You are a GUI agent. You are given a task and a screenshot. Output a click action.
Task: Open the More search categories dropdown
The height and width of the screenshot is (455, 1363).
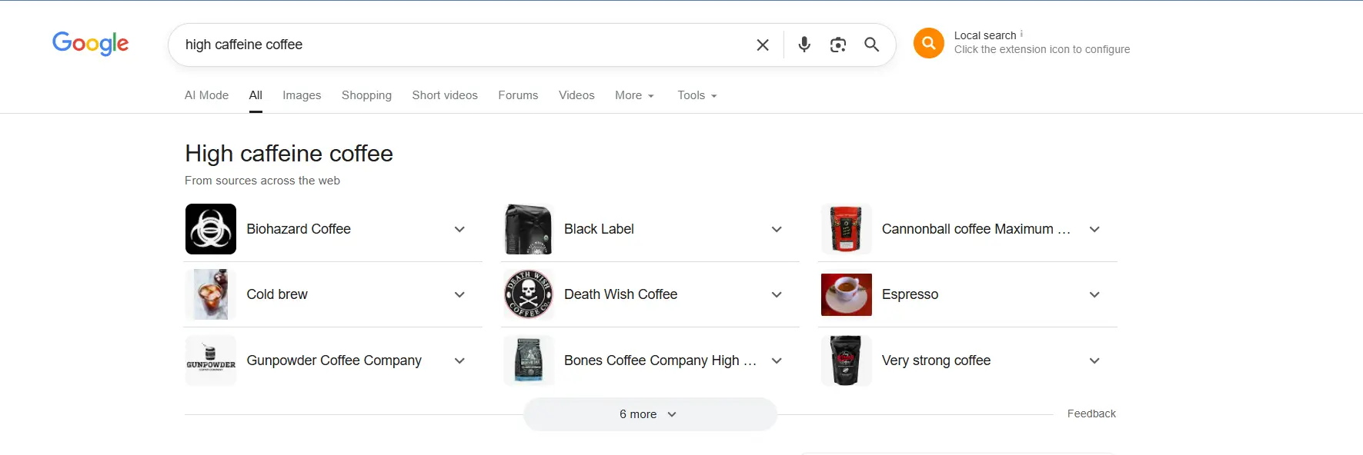[x=633, y=95]
